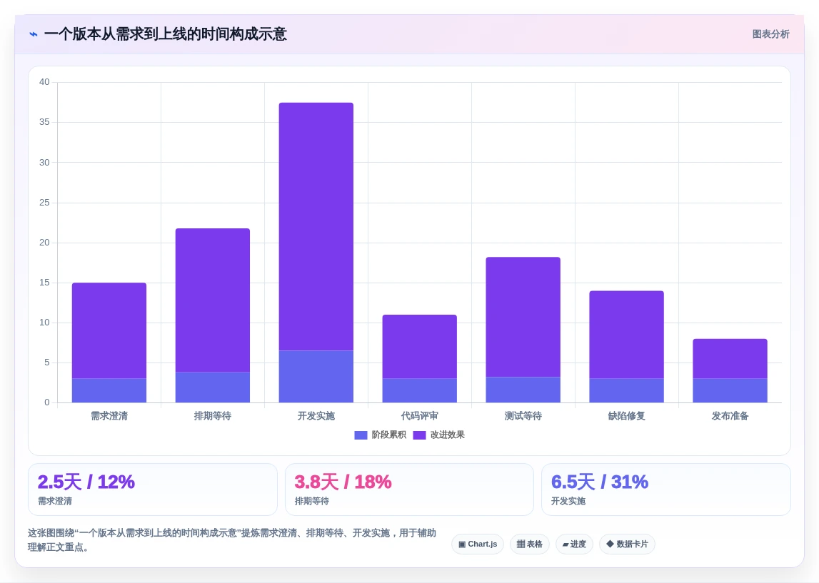Toggle the 改进效果 legend entry

point(438,435)
